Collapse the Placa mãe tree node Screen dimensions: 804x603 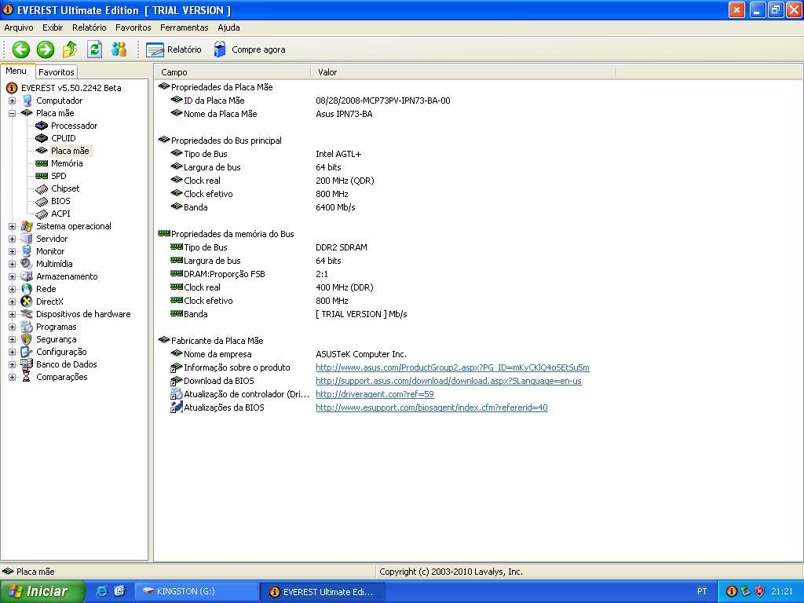click(13, 113)
